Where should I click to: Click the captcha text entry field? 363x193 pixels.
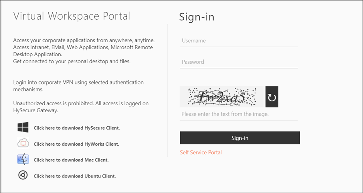point(239,114)
